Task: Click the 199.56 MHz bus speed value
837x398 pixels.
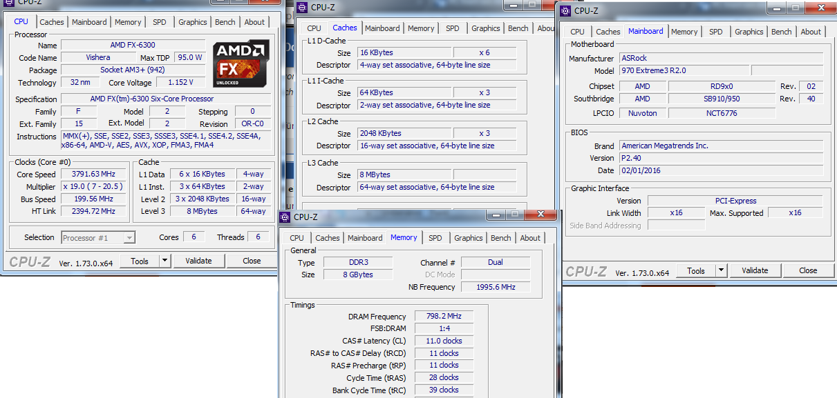Action: point(94,199)
